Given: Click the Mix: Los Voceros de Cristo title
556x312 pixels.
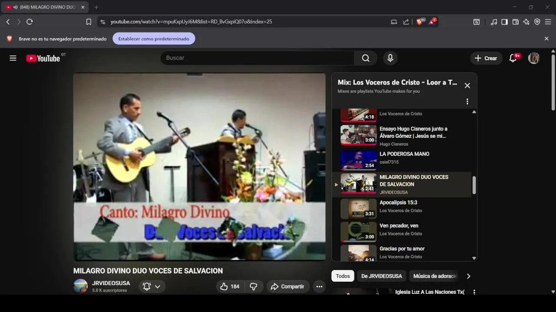Looking at the screenshot, I should pos(397,82).
